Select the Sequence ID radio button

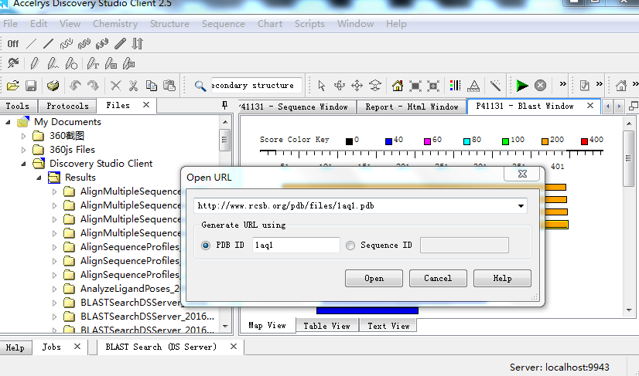click(350, 246)
